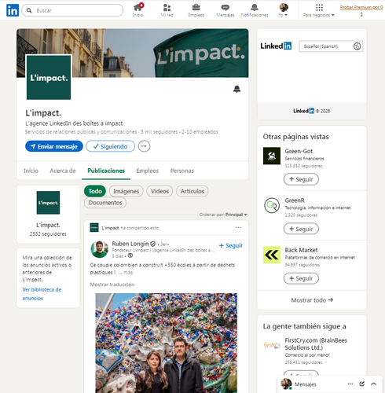Image resolution: width=385 pixels, height=393 pixels.
Task: Click the post's public visibility globe icon
Action: pyautogui.click(x=130, y=255)
